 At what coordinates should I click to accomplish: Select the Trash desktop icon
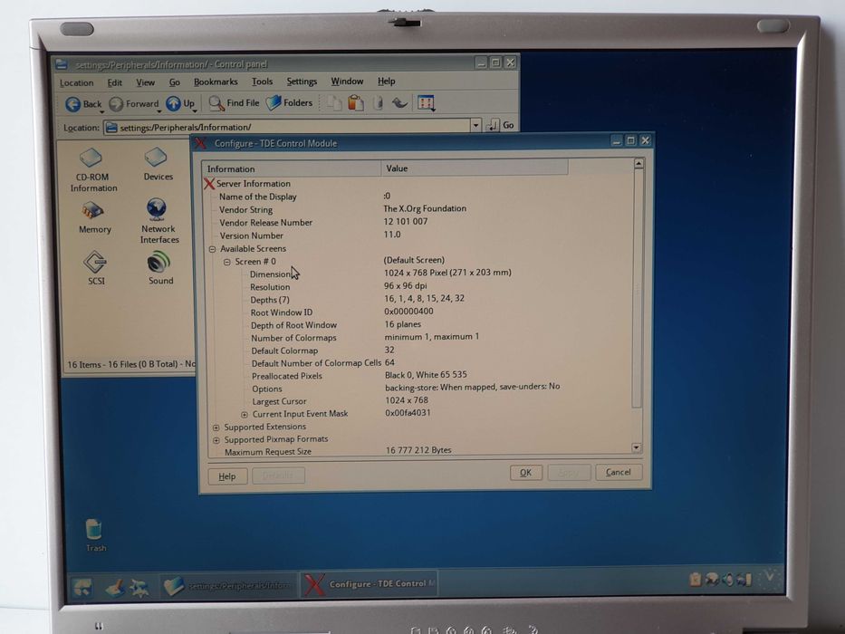(95, 534)
